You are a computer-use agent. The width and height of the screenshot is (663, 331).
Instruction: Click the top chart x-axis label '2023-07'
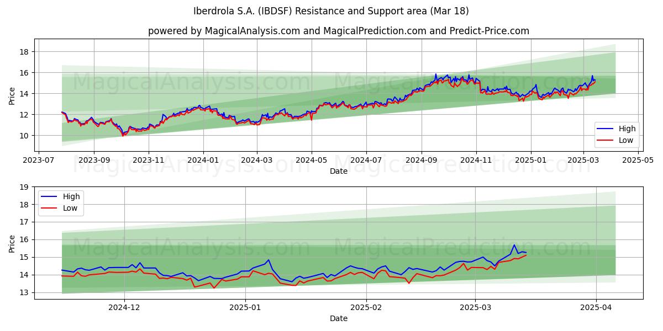pyautogui.click(x=38, y=161)
